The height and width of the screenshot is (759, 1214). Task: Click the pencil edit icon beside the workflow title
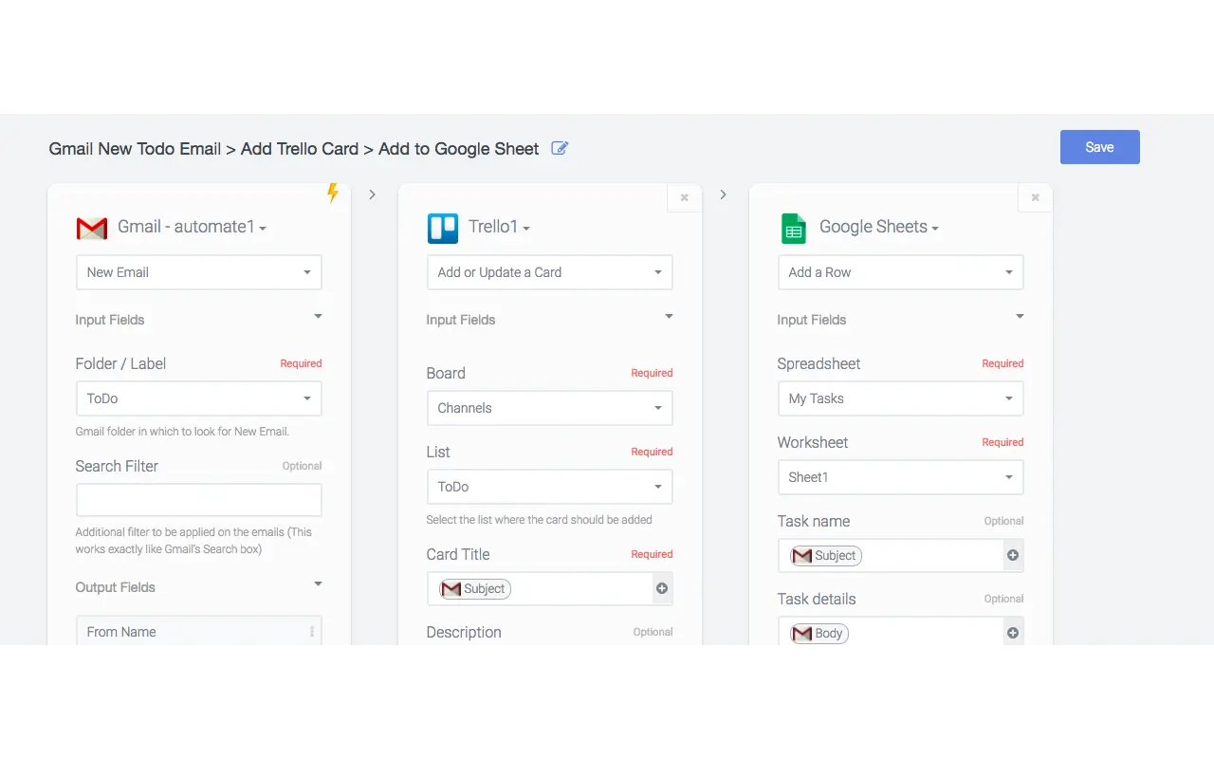(559, 148)
